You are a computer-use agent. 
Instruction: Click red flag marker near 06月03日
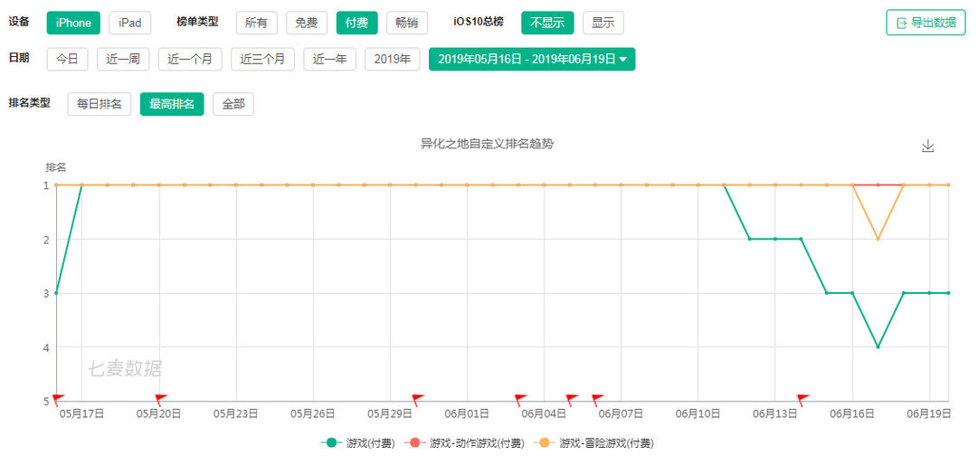(520, 398)
